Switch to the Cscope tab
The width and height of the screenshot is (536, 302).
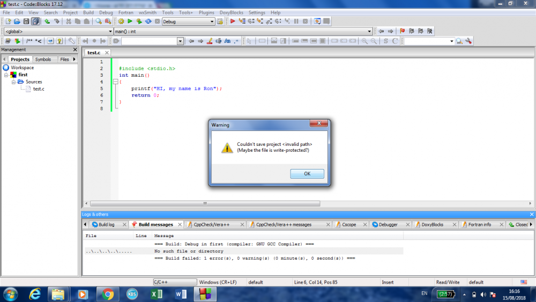(x=349, y=225)
